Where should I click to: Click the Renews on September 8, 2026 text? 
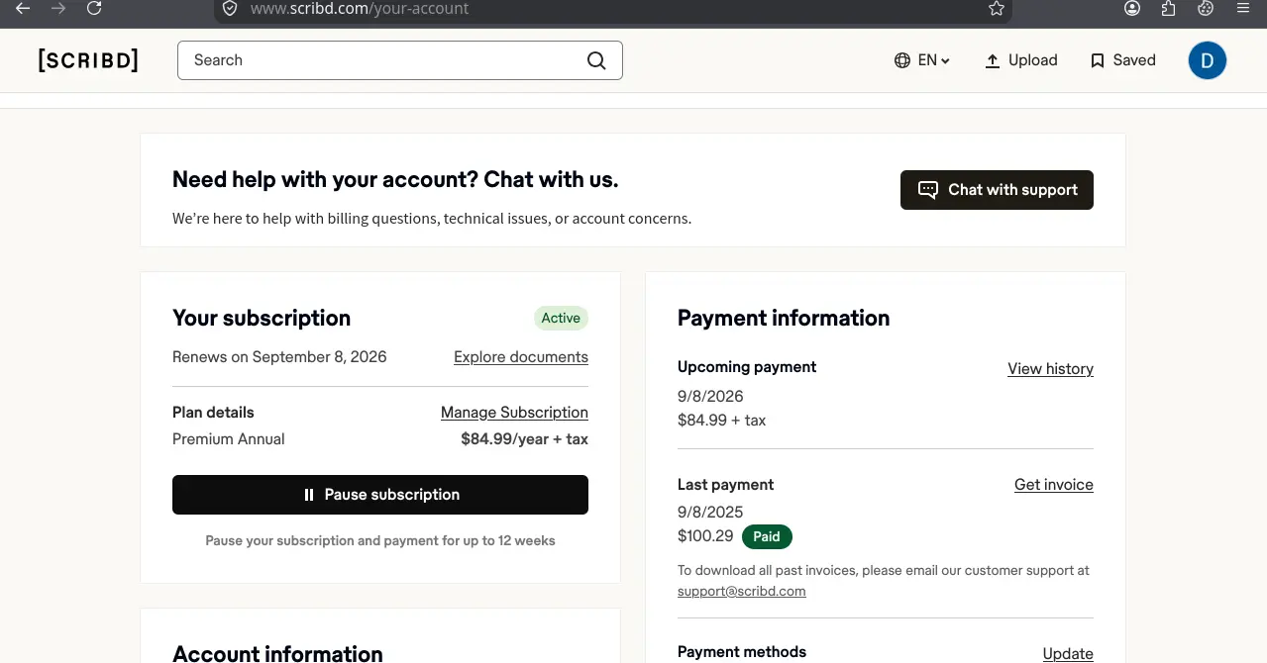coord(279,357)
